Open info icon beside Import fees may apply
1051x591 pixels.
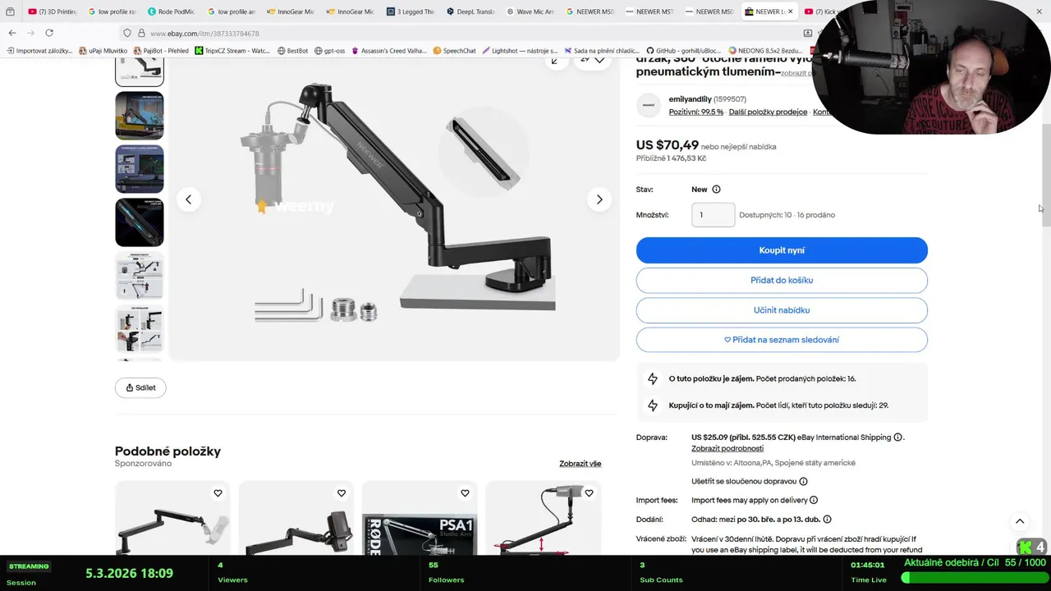tap(814, 500)
